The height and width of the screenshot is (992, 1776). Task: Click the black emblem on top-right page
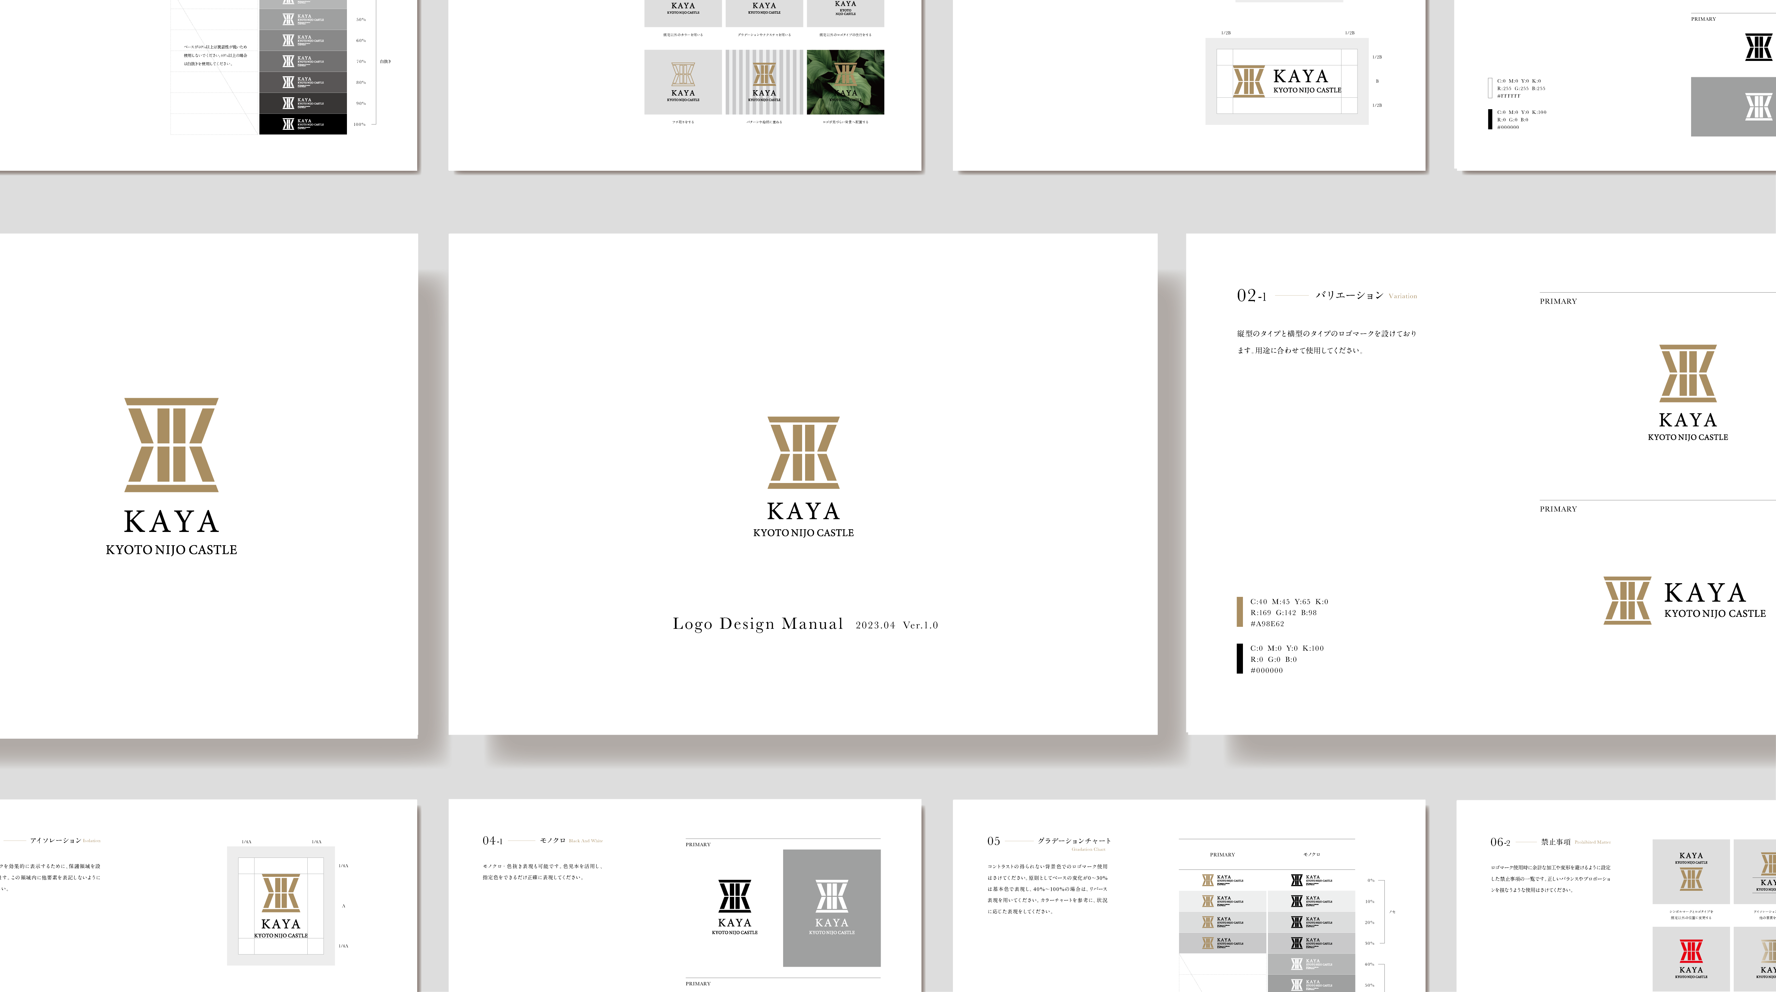(1758, 48)
